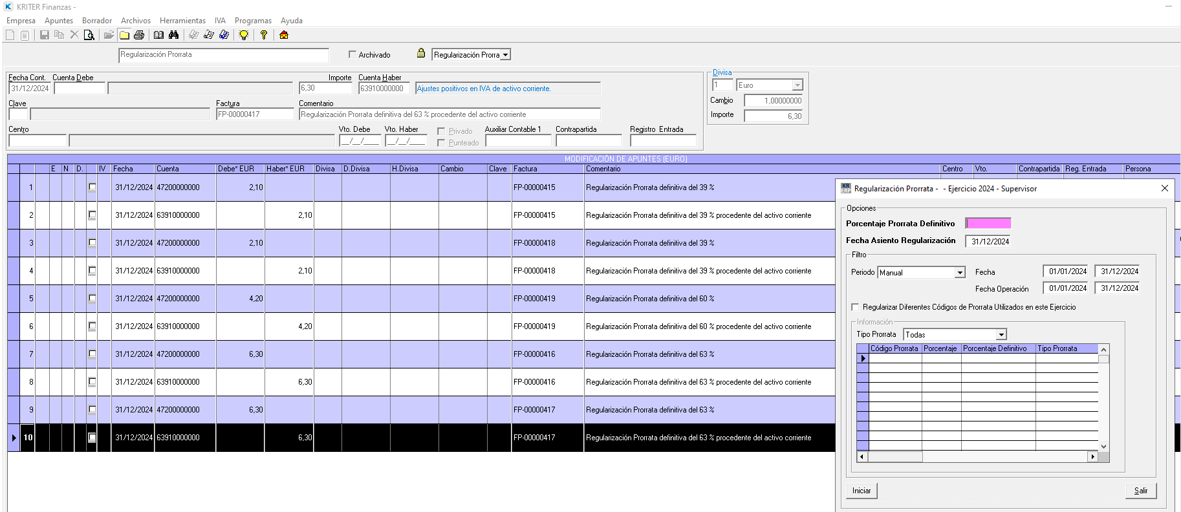Click the pink Porcentaje Prorrata Definitivo field
The image size is (1181, 512).
(x=988, y=223)
